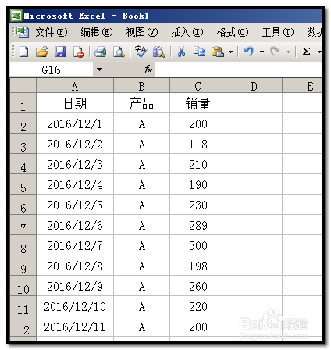Cut selection with the scissors icon
Image resolution: width=331 pixels, height=350 pixels.
[x=181, y=52]
